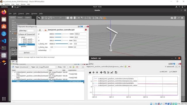Save reconfigure parameters to file icon
The image size is (187, 105).
pyautogui.click(x=40, y=30)
